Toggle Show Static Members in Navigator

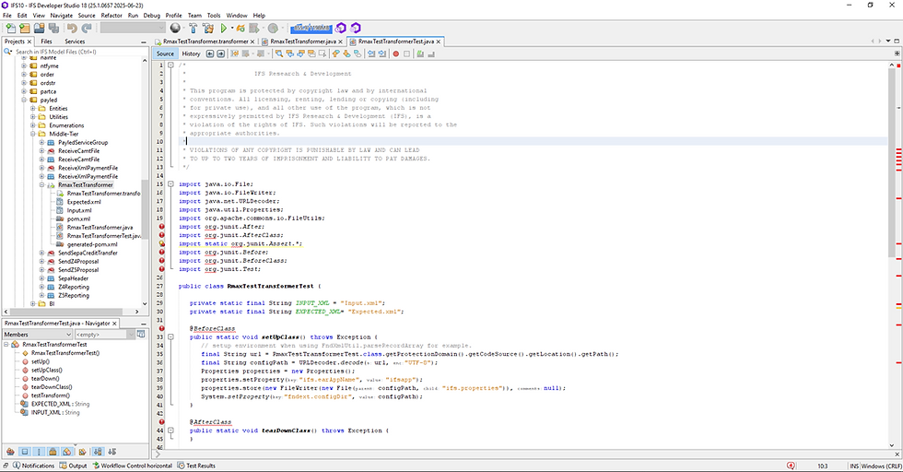(39, 452)
